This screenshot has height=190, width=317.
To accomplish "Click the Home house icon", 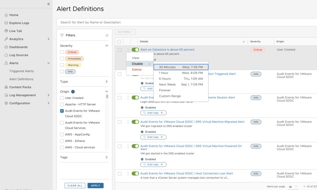I will point(6,15).
